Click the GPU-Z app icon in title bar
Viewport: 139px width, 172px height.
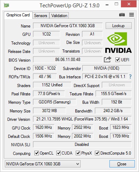7,5
